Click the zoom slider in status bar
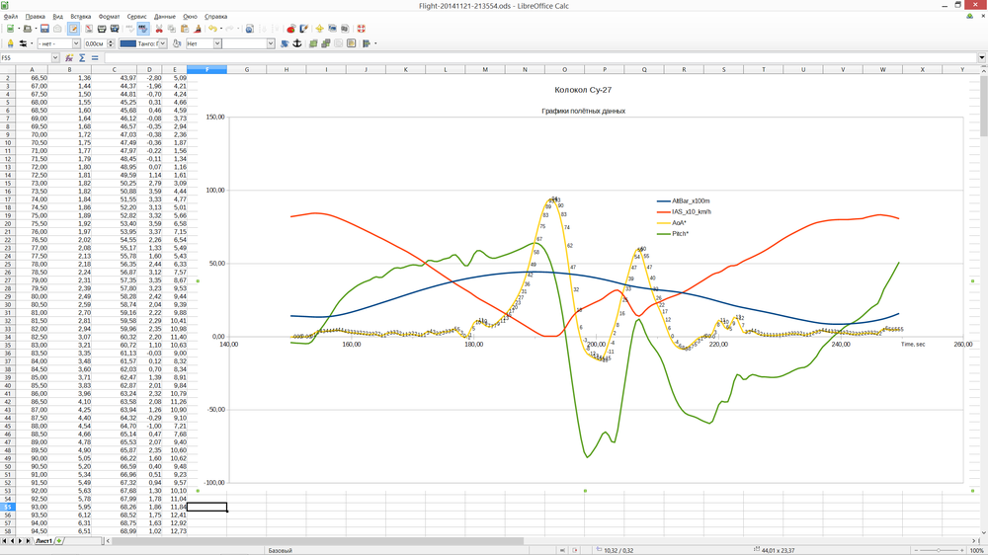The height and width of the screenshot is (555, 988). tap(939, 550)
